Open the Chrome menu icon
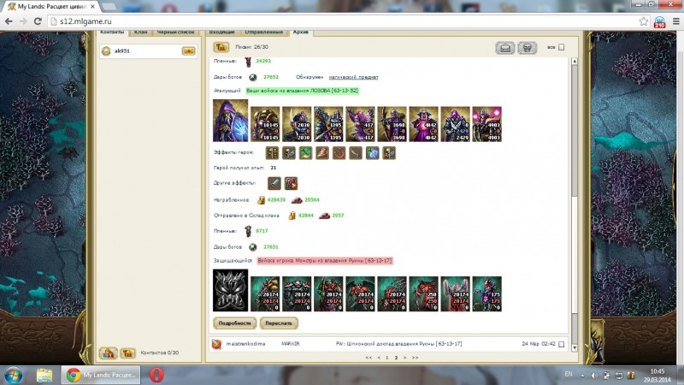The height and width of the screenshot is (385, 684). pos(675,21)
